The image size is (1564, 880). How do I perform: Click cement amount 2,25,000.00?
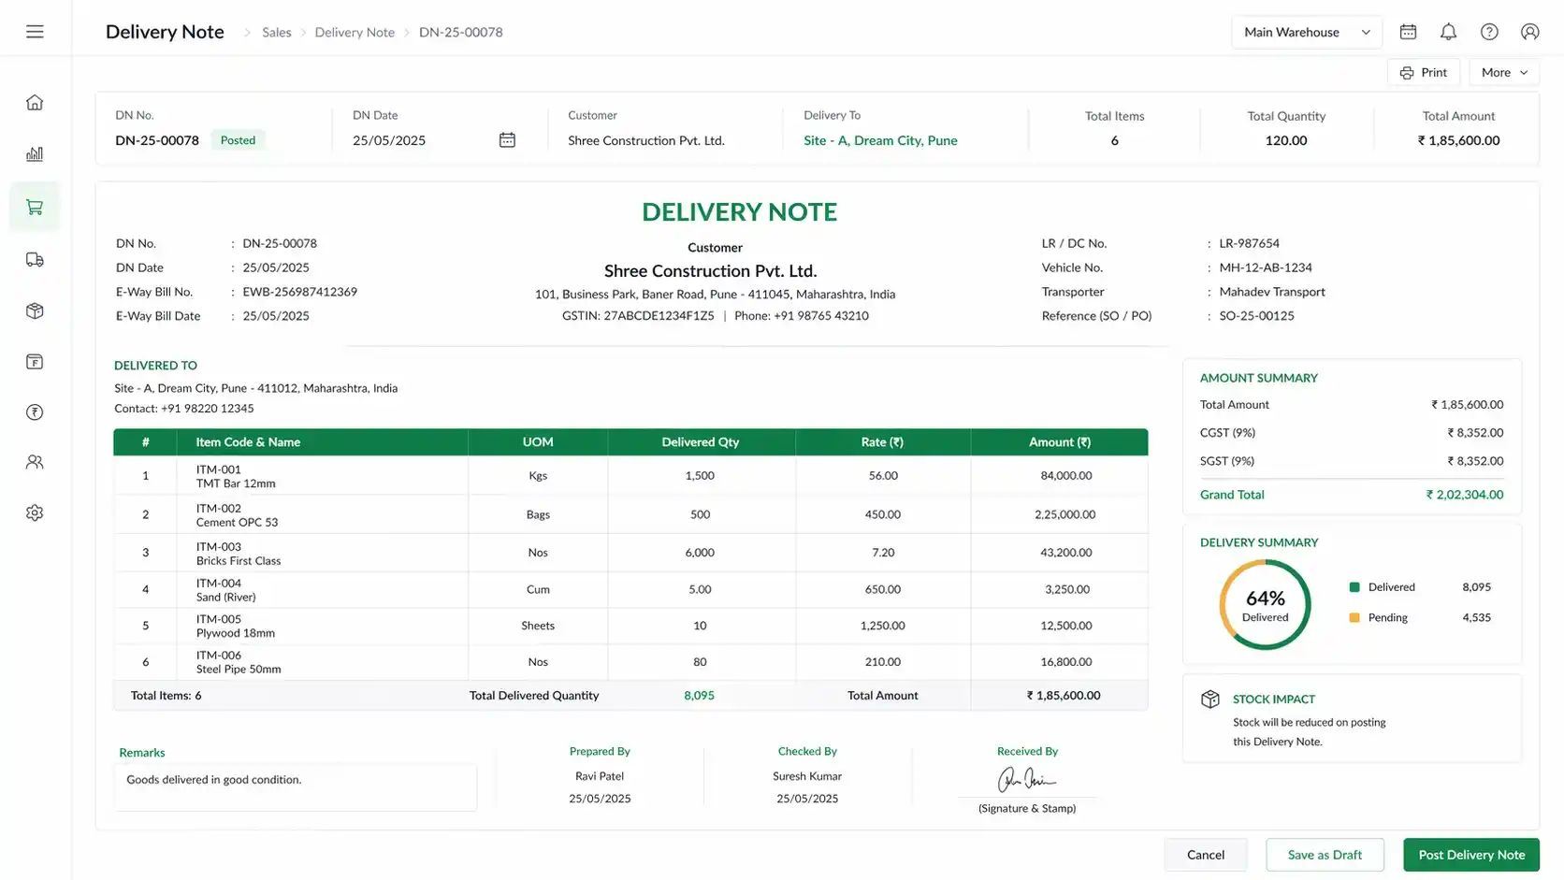[x=1064, y=514]
